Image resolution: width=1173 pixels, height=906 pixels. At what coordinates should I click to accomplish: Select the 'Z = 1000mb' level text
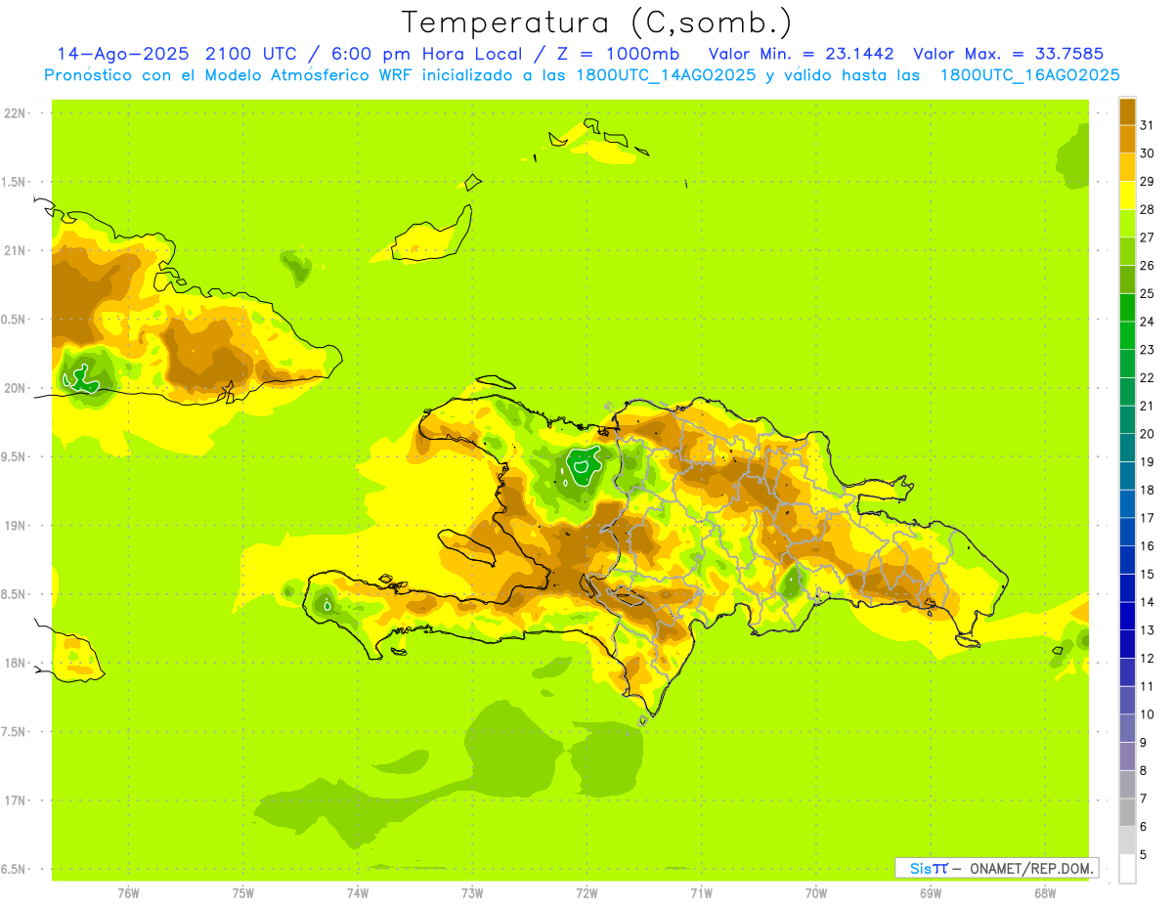618,54
